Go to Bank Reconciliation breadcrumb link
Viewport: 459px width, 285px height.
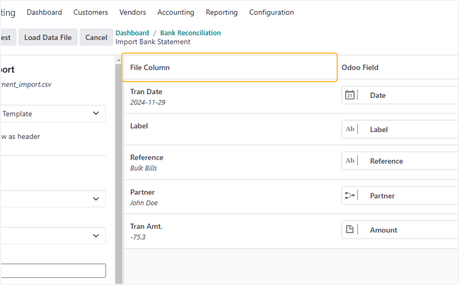point(190,33)
